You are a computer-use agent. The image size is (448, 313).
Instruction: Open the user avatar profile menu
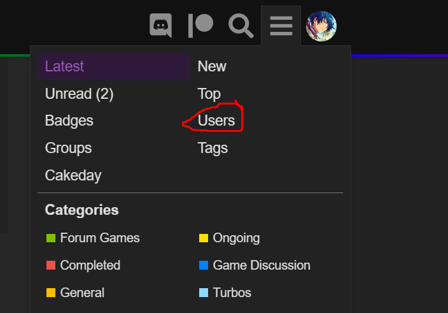321,26
